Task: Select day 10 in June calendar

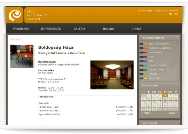Action: pos(159,99)
